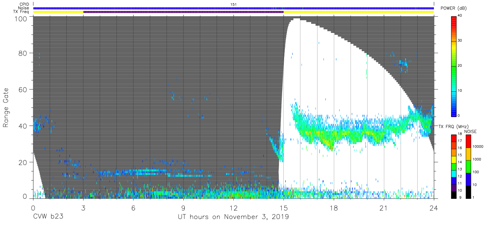Click the 'CVW b23' radar beam label
Image resolution: width=488 pixels, height=225 pixels.
[x=47, y=217]
